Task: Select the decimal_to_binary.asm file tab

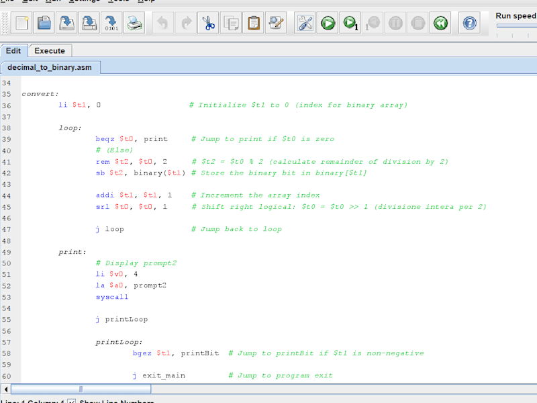Action: [x=50, y=67]
